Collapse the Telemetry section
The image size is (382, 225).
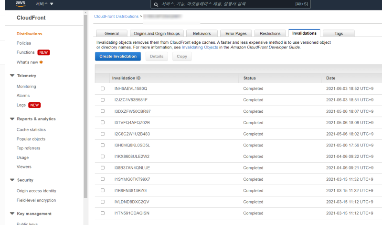tap(12, 76)
